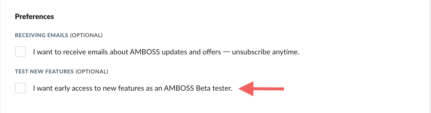Click (OPTIONAL) beside TEST NEW FEATURES
The width and height of the screenshot is (431, 113).
92,72
